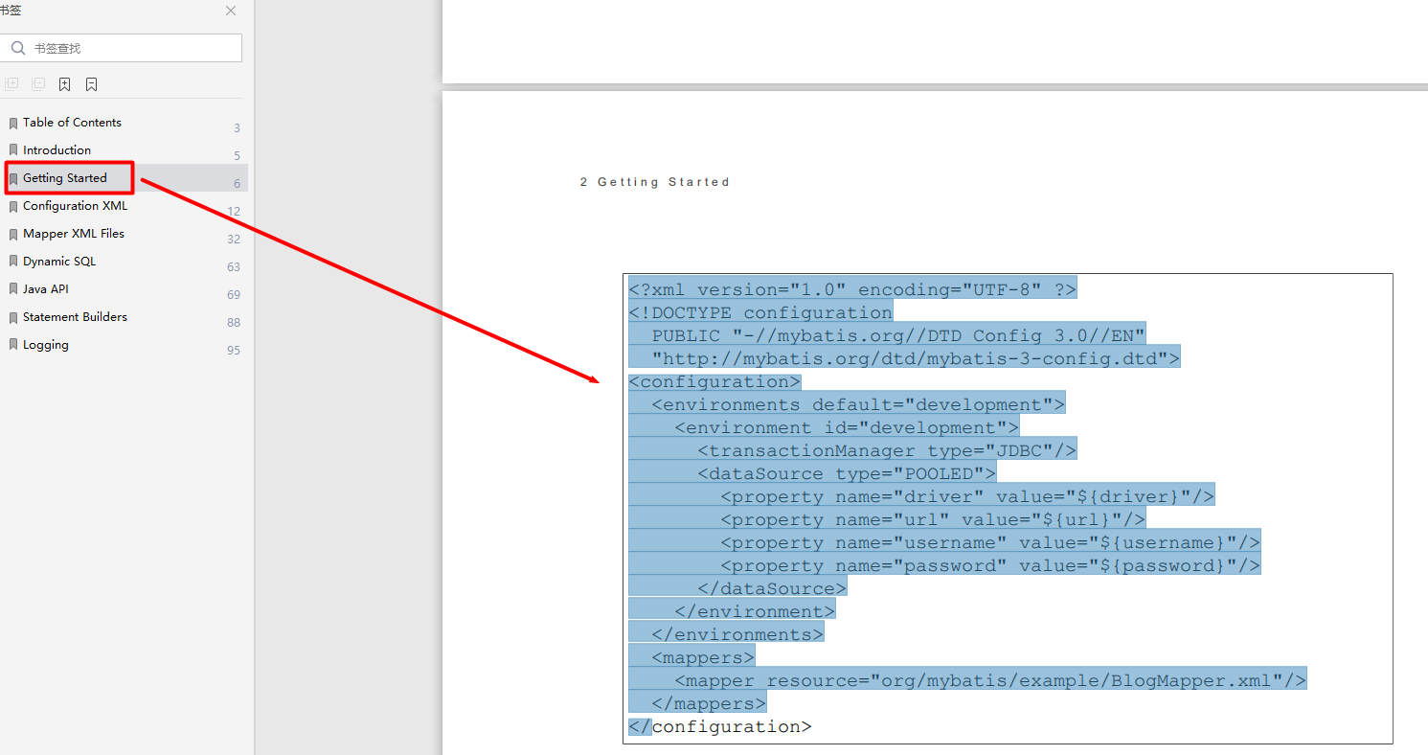Click the '<!DOCTYPE configuration' line
The width and height of the screenshot is (1428, 755).
point(760,312)
